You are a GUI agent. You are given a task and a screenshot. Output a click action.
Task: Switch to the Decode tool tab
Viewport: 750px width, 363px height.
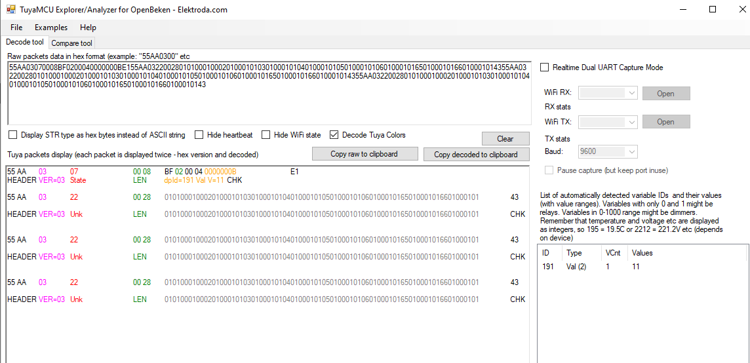tap(25, 42)
